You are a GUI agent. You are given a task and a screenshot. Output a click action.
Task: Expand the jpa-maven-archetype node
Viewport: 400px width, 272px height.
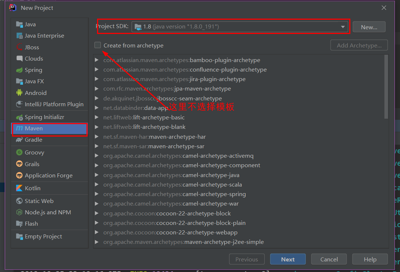click(97, 89)
